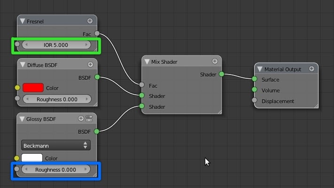Decrease IOR with left arrow
The height and width of the screenshot is (188, 334).
[x=27, y=45]
